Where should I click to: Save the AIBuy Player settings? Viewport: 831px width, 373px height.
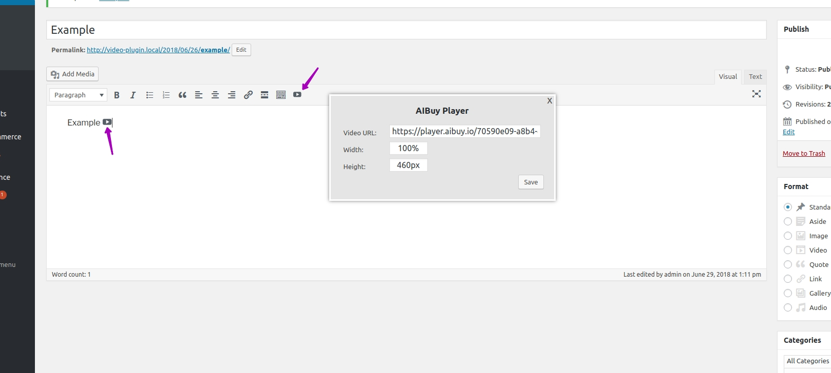pos(531,182)
